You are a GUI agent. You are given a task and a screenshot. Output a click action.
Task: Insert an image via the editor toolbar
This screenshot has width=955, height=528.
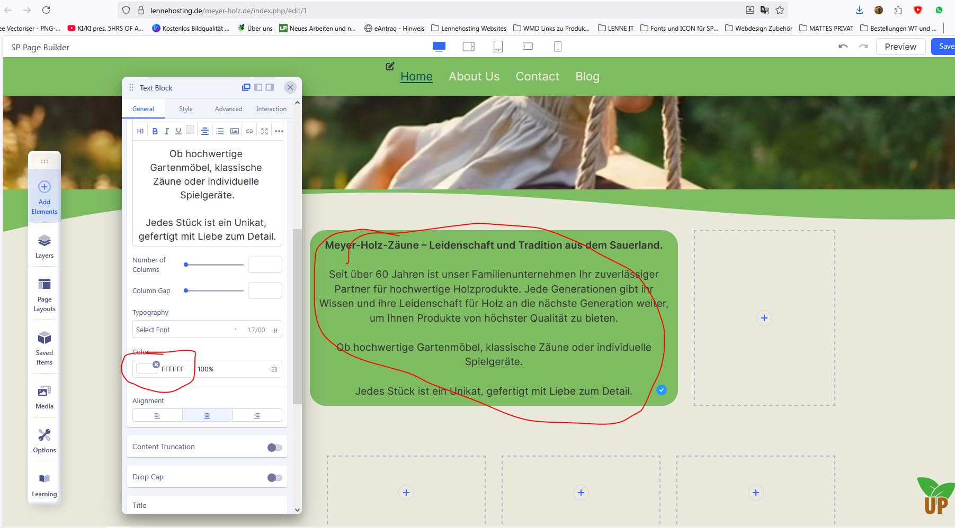235,131
